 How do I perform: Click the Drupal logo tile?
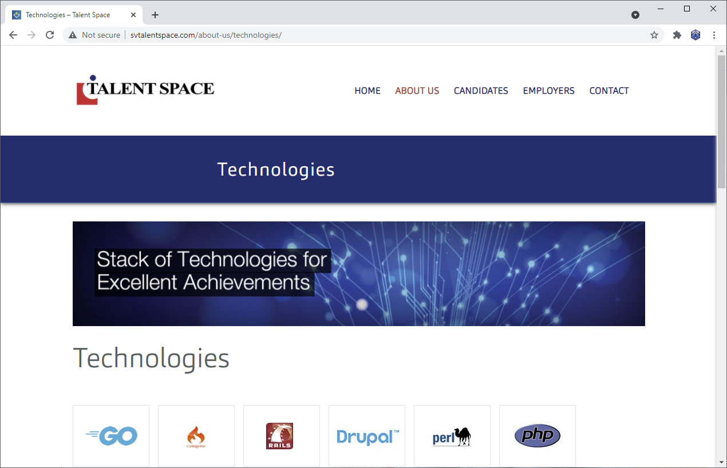pos(367,436)
